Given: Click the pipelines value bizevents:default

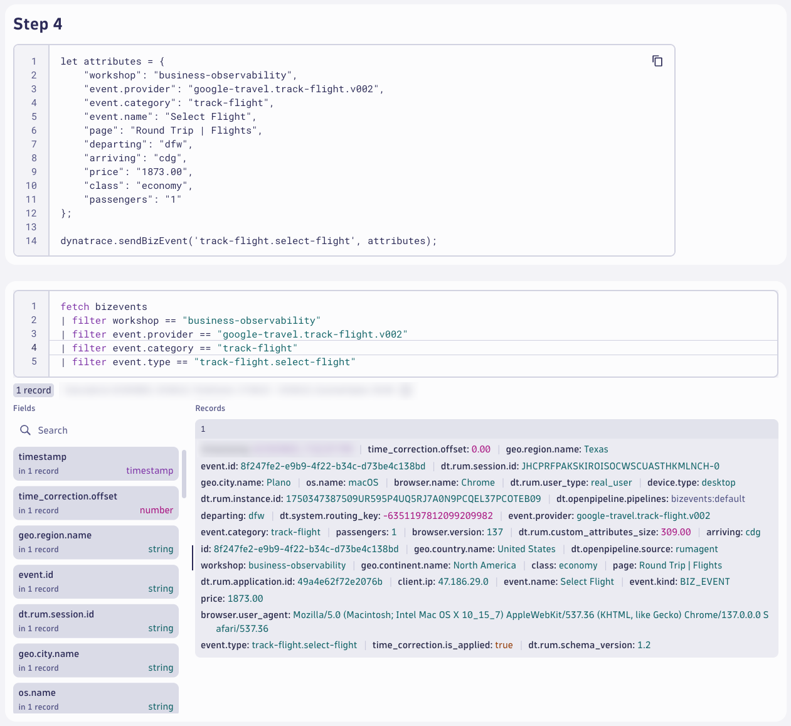Looking at the screenshot, I should click(708, 499).
